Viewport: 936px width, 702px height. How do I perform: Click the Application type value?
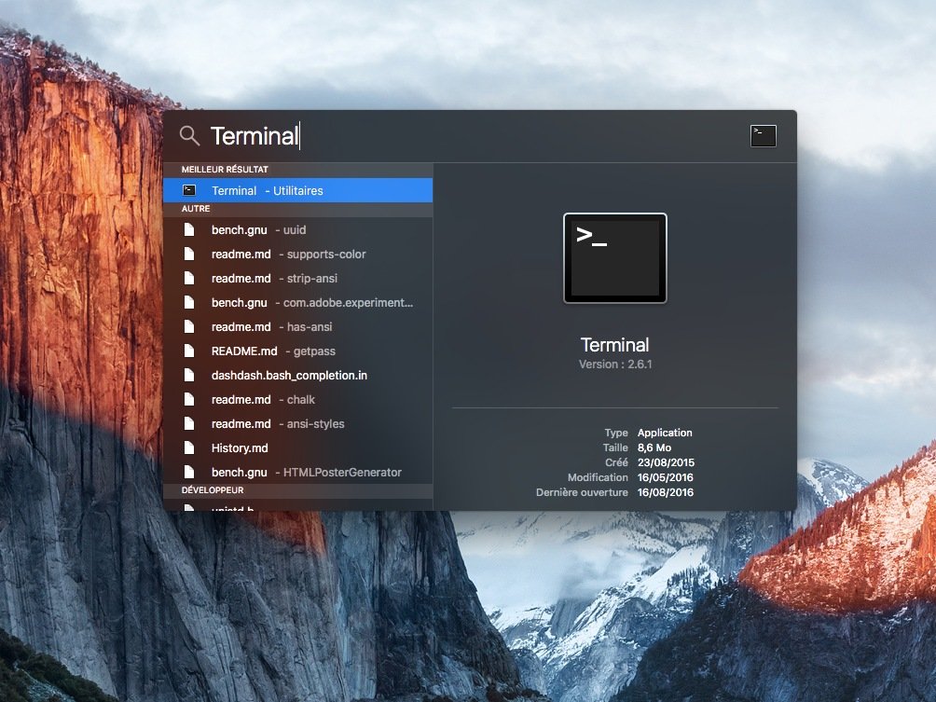(x=665, y=433)
